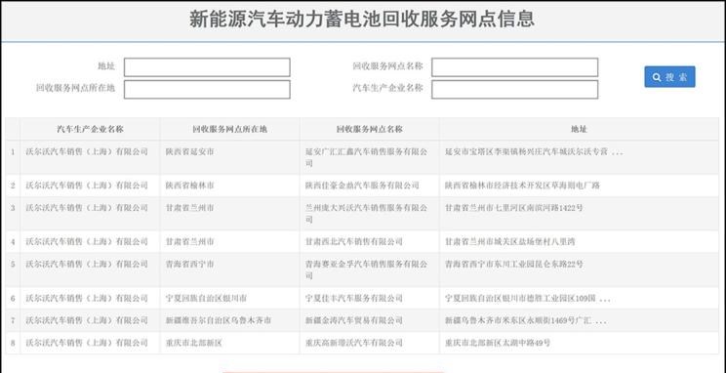Click location cell 青海省西宁市
This screenshot has height=373, width=726.
pyautogui.click(x=190, y=264)
